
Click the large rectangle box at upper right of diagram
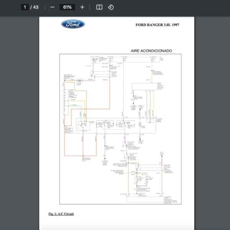144,87
